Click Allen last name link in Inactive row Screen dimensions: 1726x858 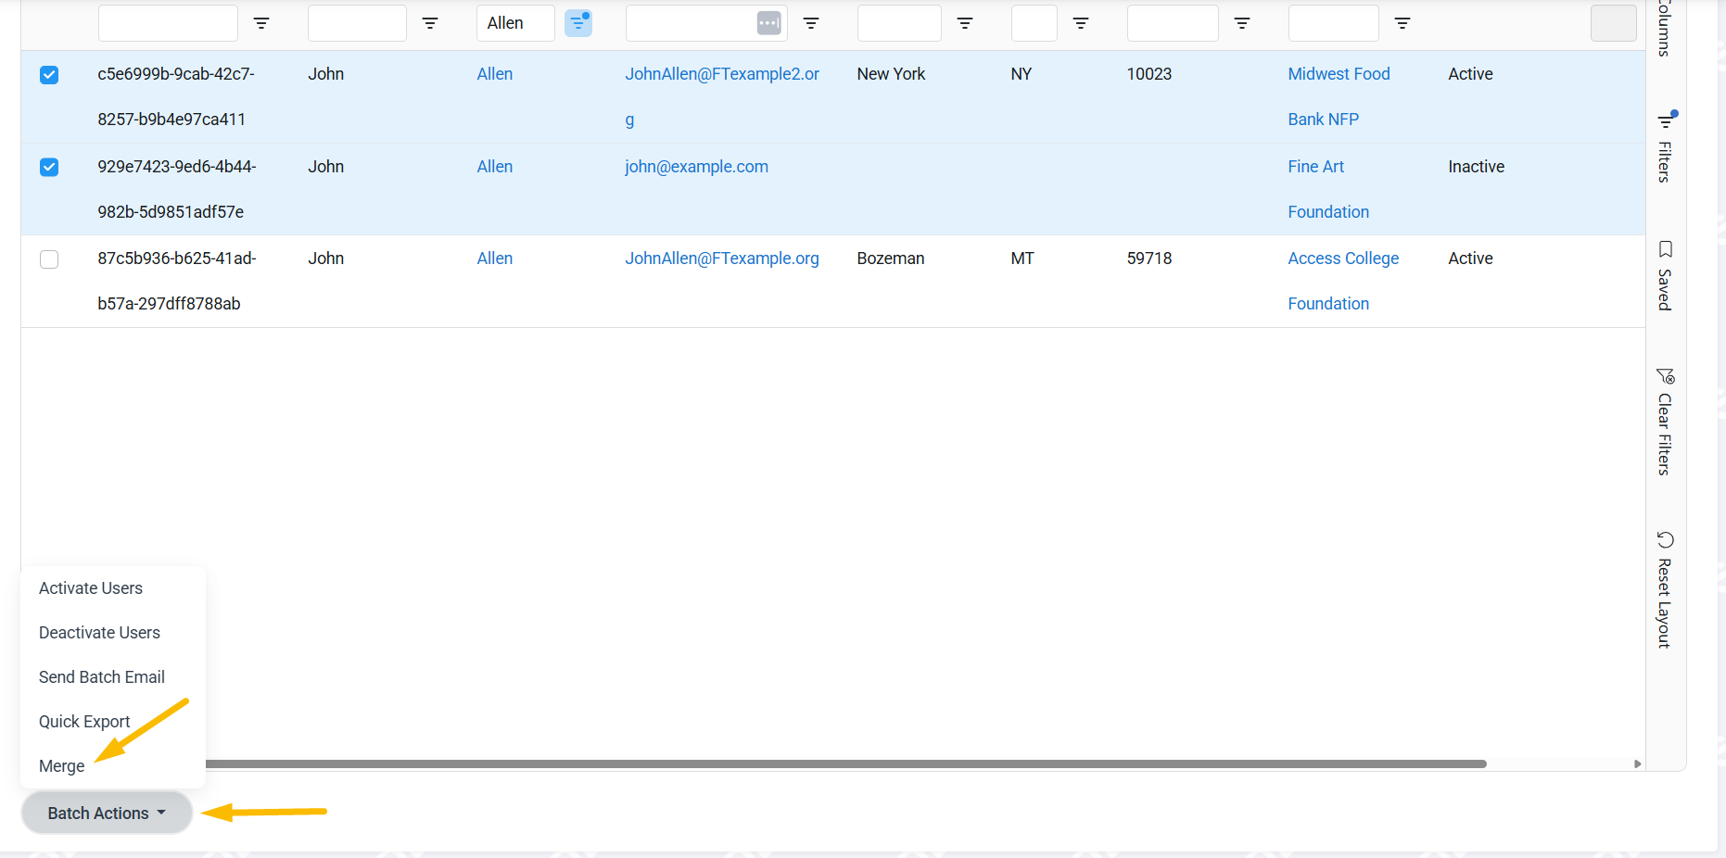495,167
